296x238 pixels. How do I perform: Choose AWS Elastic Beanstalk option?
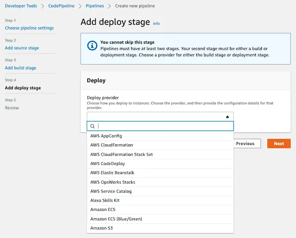pyautogui.click(x=160, y=173)
